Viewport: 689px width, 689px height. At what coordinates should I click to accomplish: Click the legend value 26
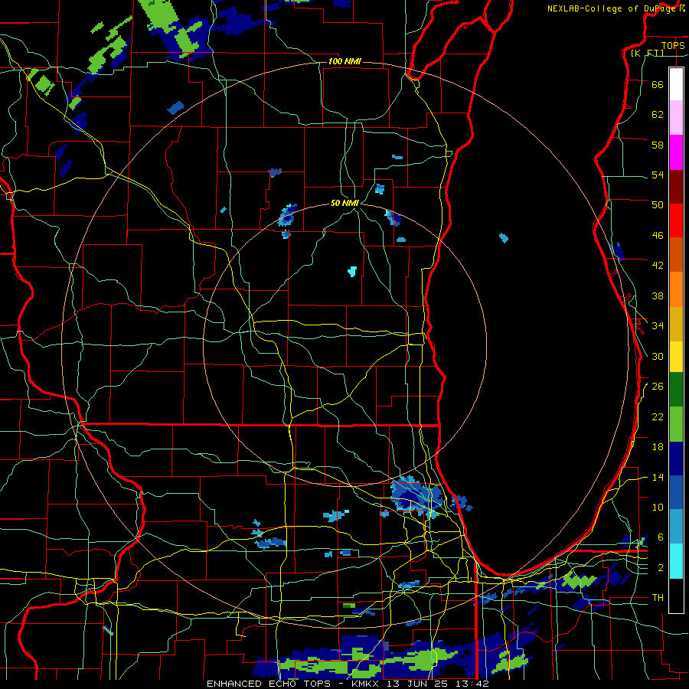pos(658,387)
